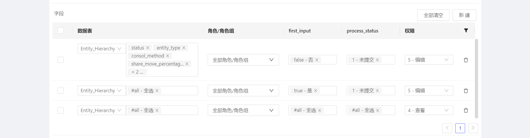Go to page 1 in pagination

[460, 128]
